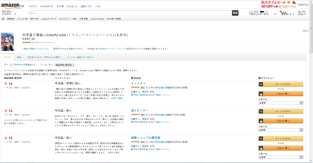Open マイストア in top navigation
The height and width of the screenshot is (163, 313).
[33, 7]
